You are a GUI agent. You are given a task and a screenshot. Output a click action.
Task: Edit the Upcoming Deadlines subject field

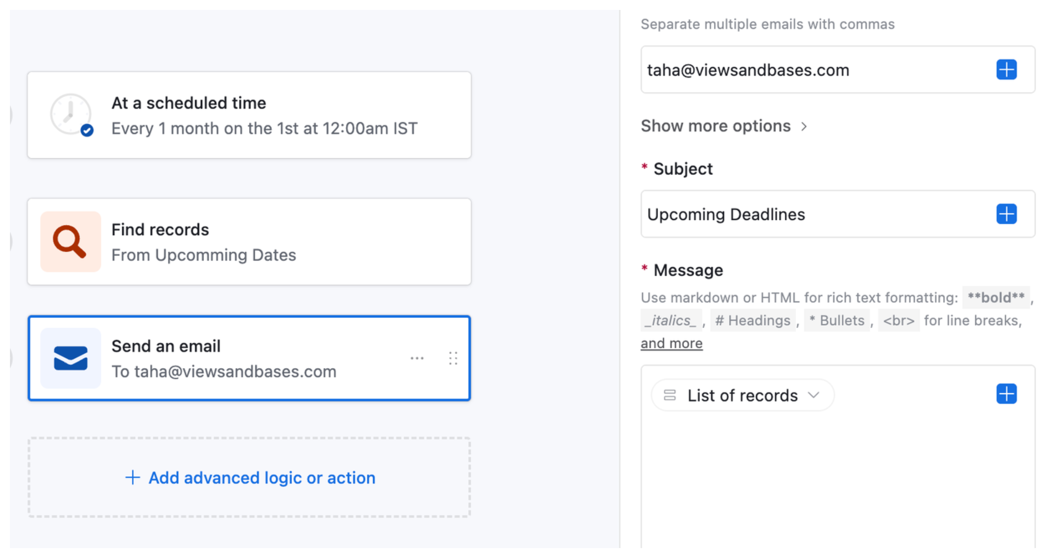pos(782,214)
